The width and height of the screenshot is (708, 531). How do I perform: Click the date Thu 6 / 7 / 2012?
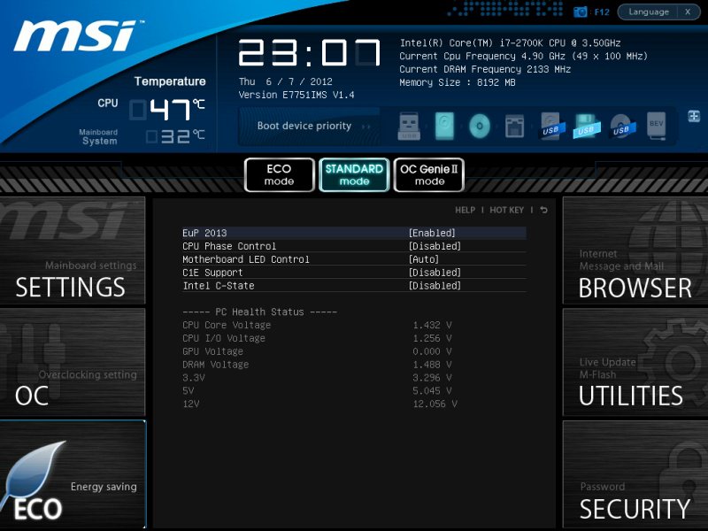[285, 81]
